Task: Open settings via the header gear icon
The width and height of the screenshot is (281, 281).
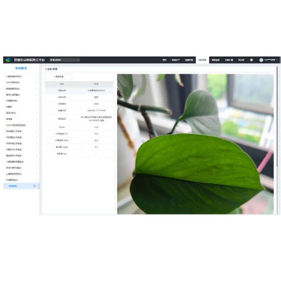Action: [251, 60]
